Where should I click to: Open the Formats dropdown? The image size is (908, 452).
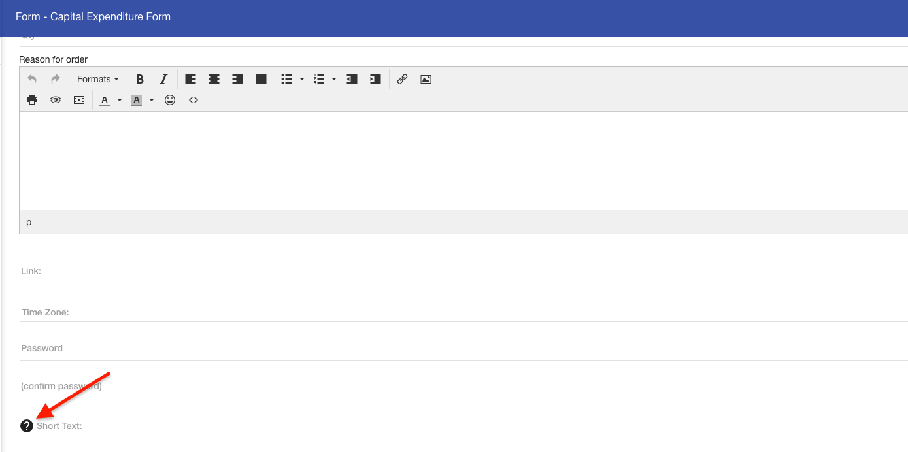[x=97, y=79]
